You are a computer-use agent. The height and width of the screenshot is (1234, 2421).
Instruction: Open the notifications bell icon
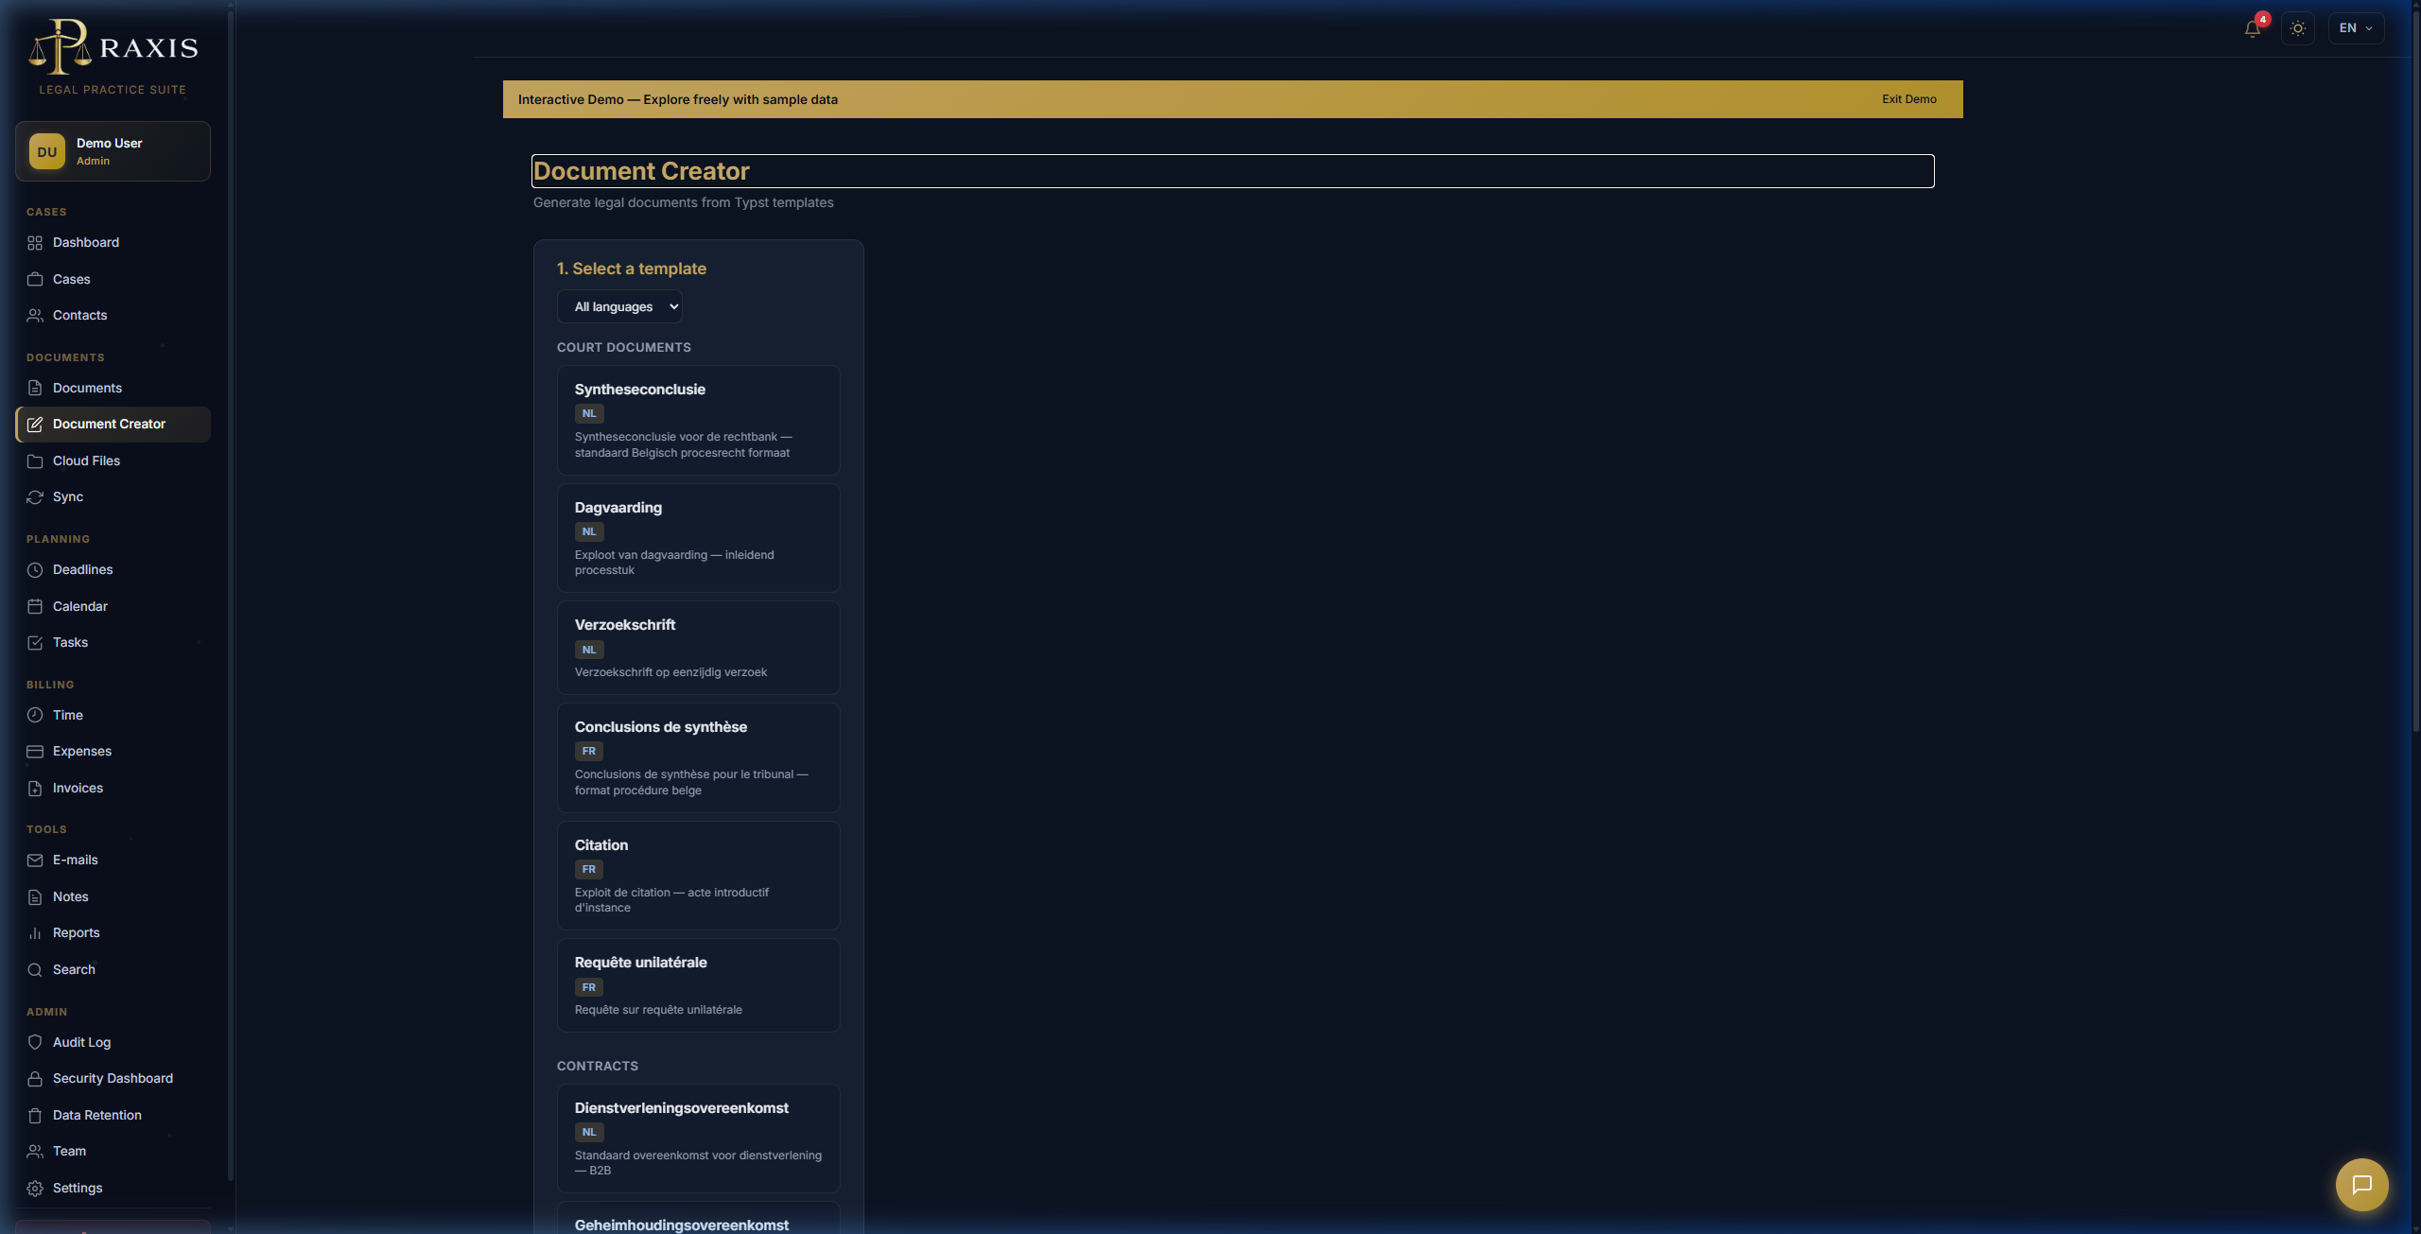pyautogui.click(x=2253, y=28)
